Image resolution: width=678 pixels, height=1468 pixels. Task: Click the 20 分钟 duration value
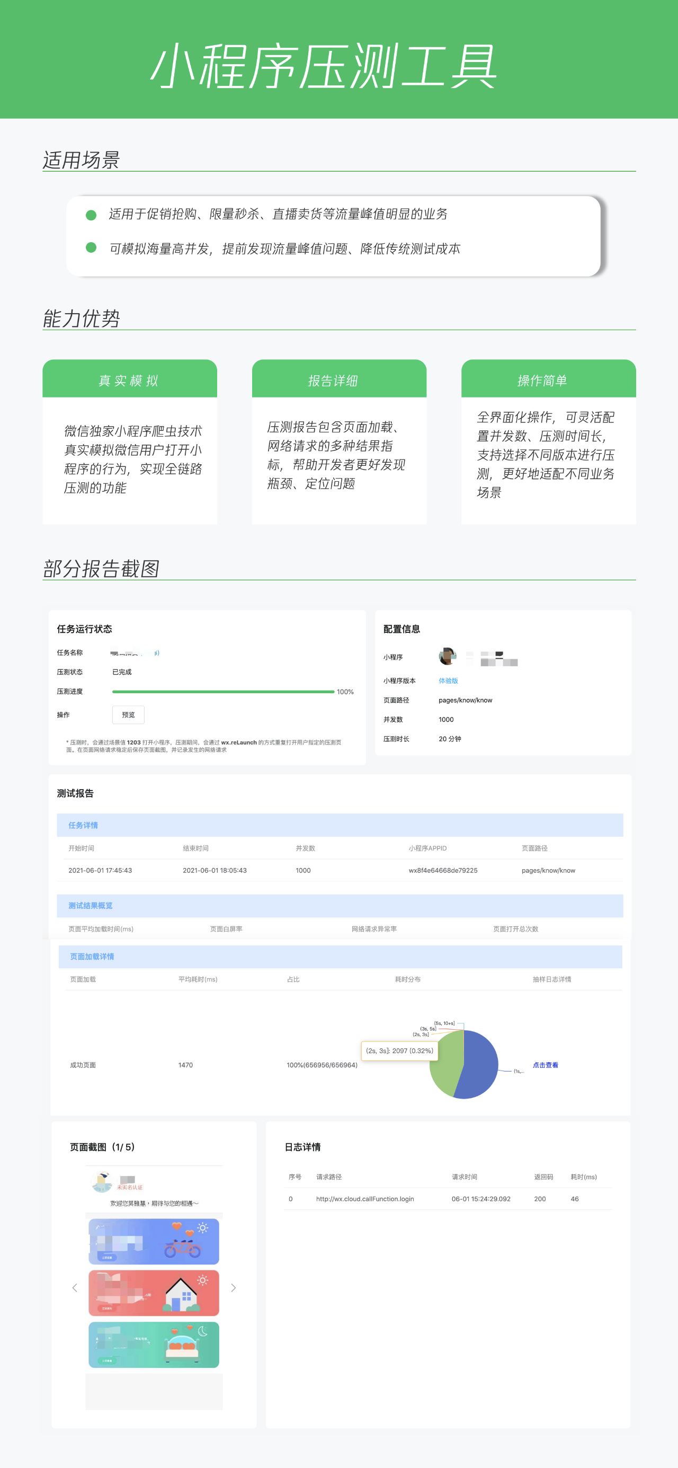(450, 739)
